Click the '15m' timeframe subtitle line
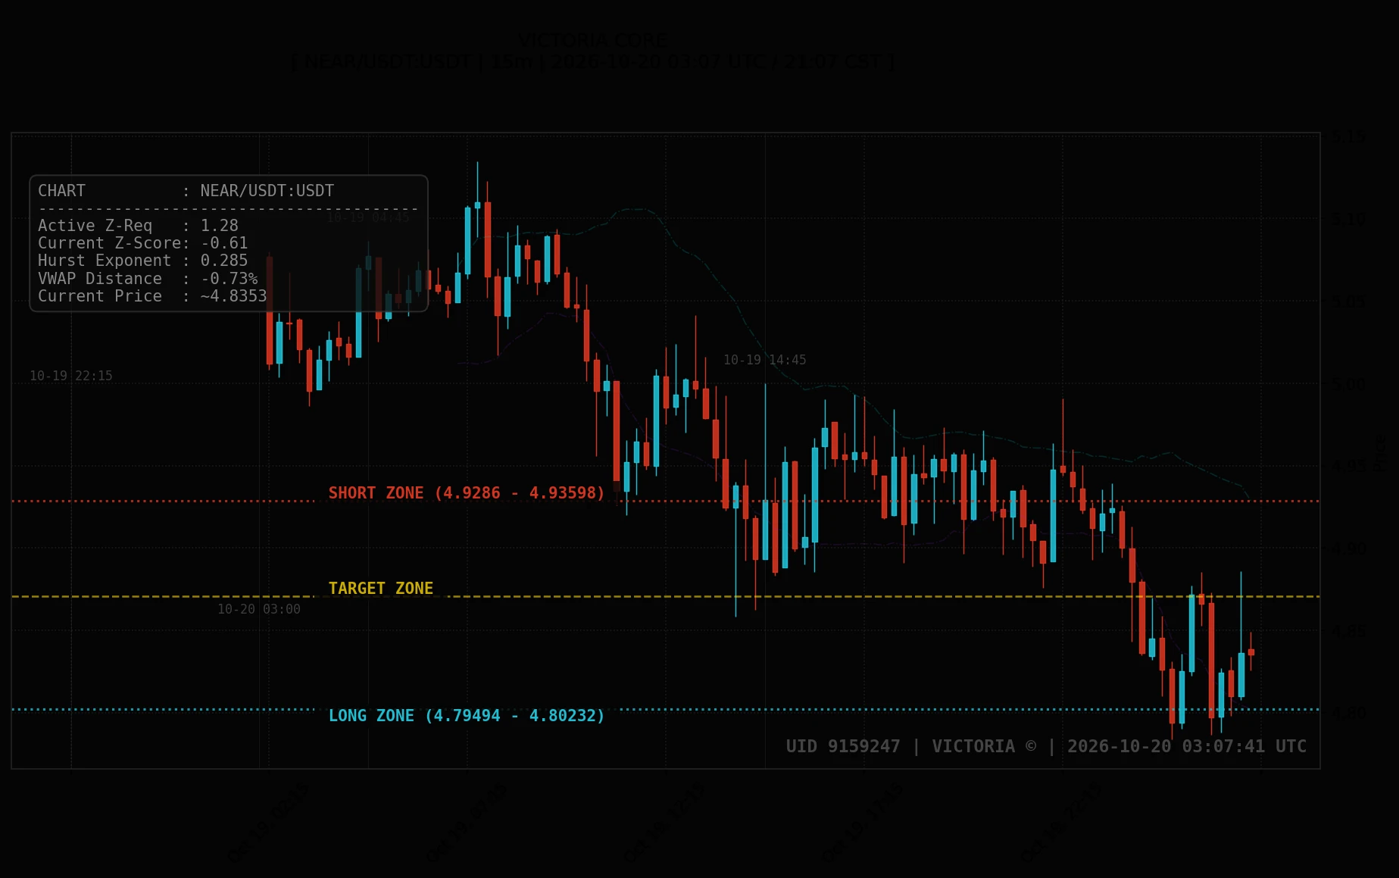Viewport: 1399px width, 878px height. coord(593,62)
